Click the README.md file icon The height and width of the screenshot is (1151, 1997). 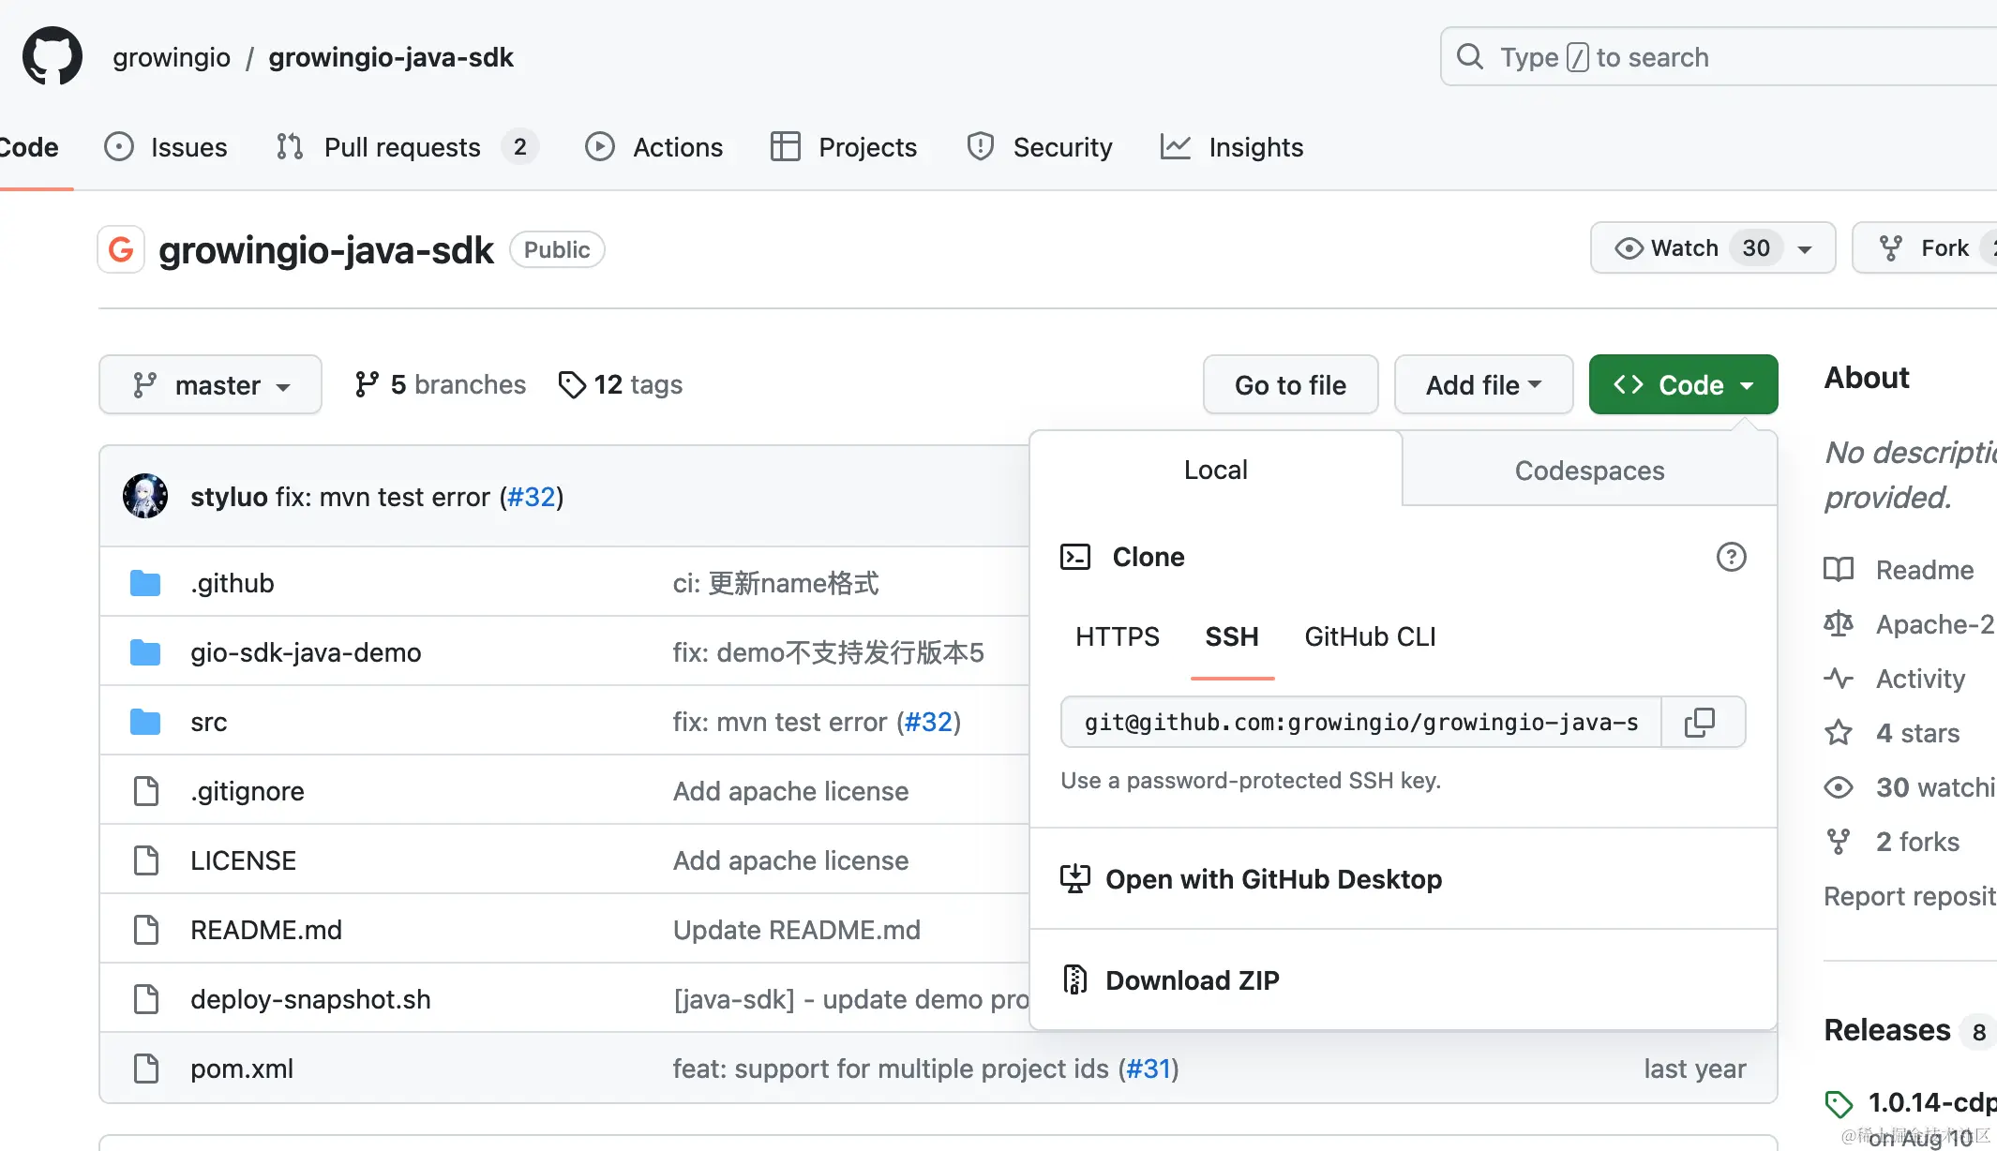click(146, 930)
